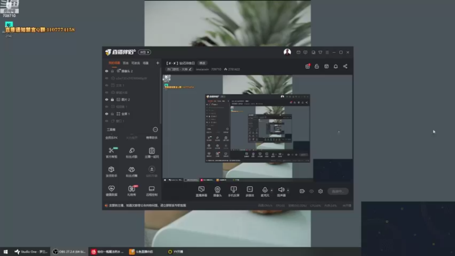Click the padlock icon above preview
Screen dimensions: 455x256
point(317,66)
